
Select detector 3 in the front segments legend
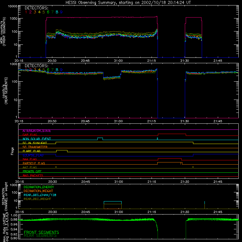[35, 12]
